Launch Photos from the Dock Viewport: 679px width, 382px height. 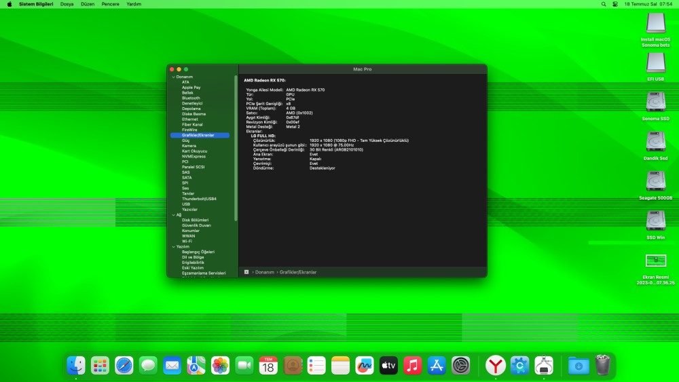click(220, 366)
